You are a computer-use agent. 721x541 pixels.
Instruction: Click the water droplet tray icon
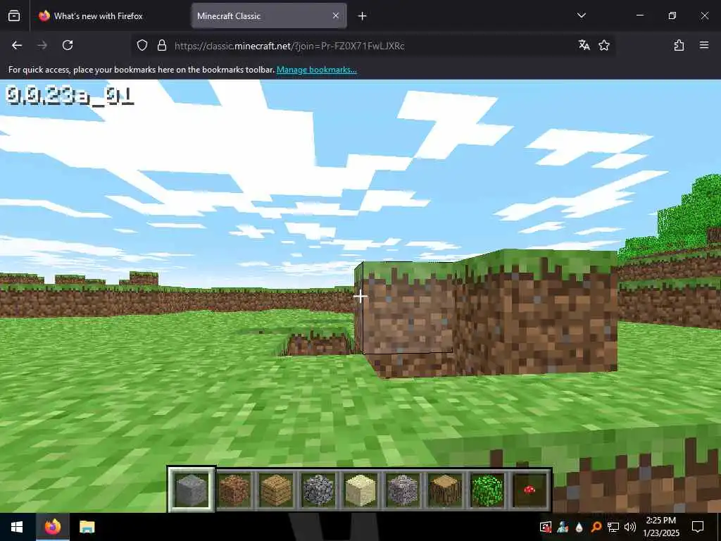(579, 527)
